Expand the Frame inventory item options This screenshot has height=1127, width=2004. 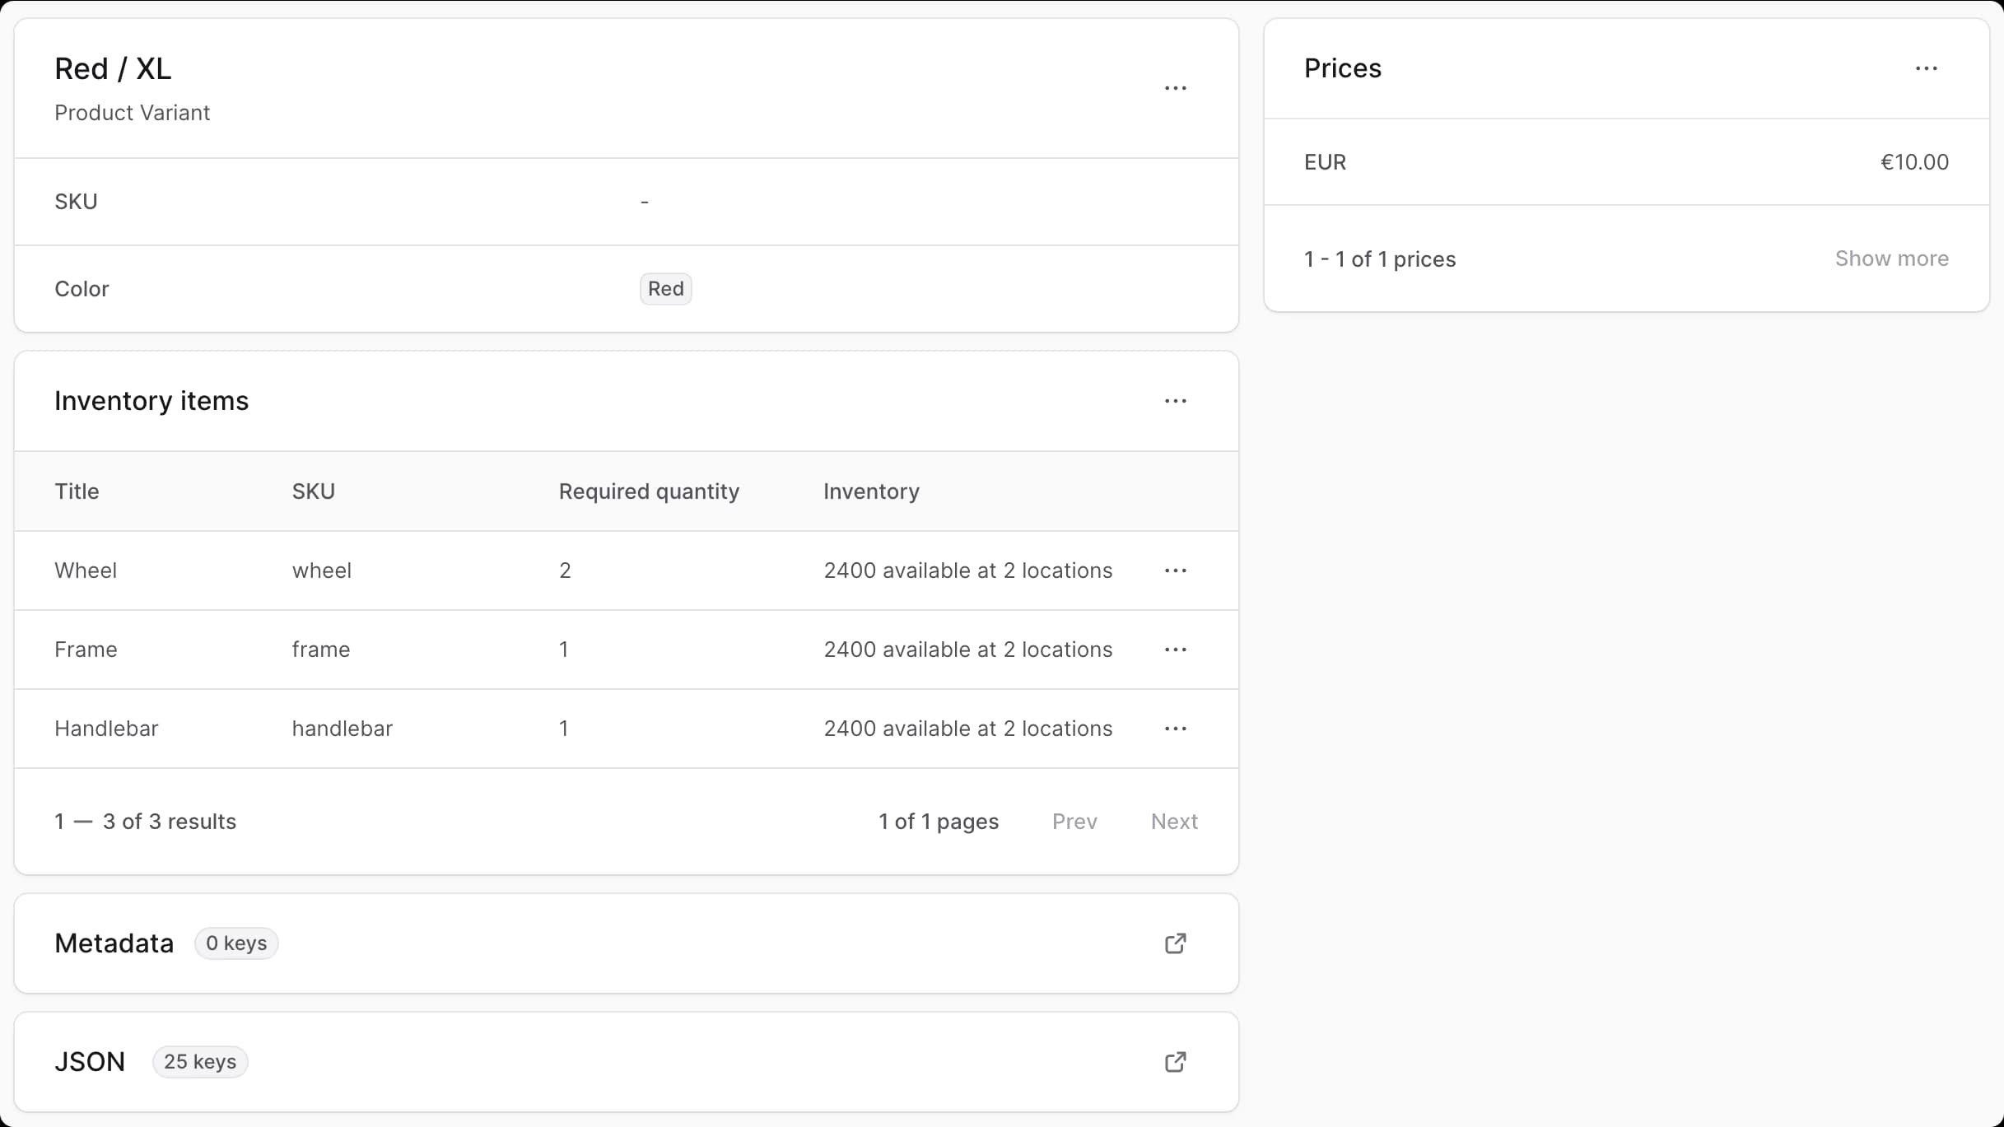1175,650
